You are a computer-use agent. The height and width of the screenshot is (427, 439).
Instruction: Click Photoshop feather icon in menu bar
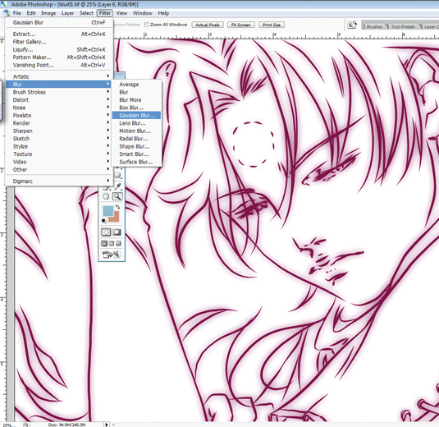(7, 13)
